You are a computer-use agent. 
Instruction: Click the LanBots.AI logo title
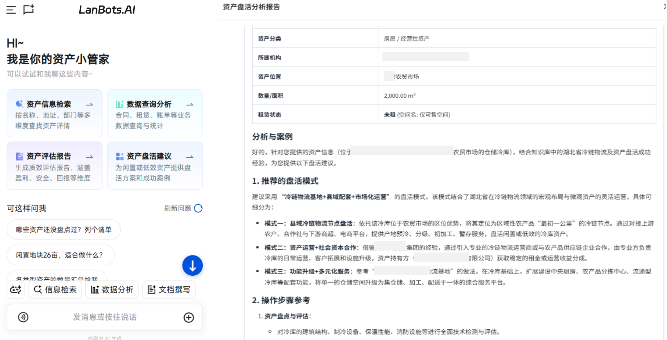point(107,10)
